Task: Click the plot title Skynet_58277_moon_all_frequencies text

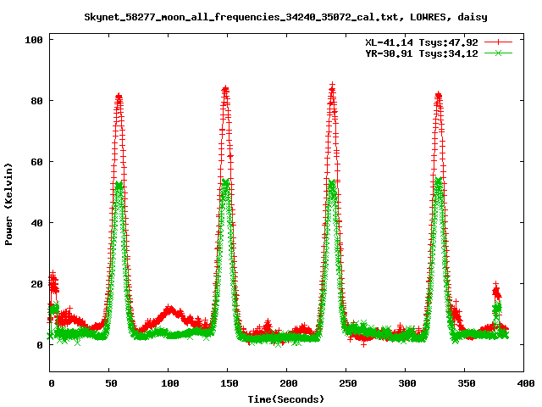Action: tap(286, 17)
